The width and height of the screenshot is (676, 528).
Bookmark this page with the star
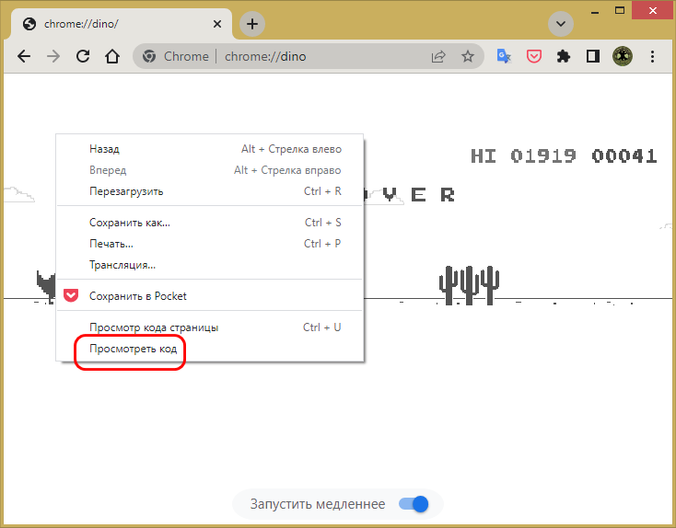tap(468, 56)
